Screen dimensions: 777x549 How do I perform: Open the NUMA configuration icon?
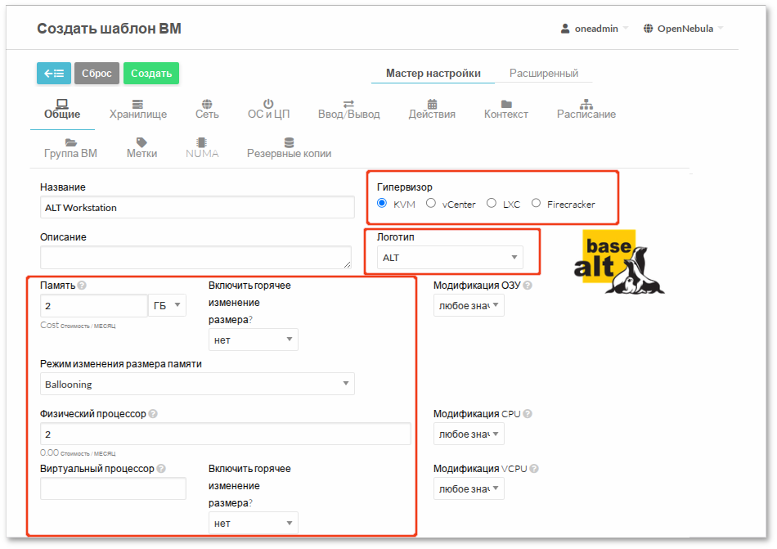[201, 144]
